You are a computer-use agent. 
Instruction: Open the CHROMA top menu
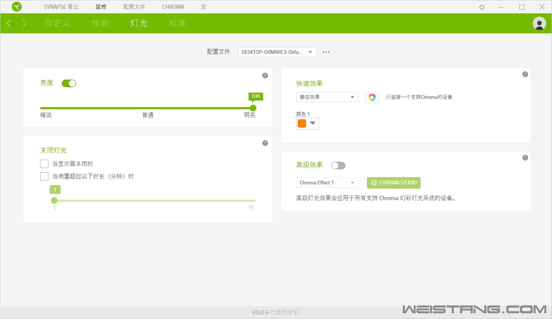[173, 7]
